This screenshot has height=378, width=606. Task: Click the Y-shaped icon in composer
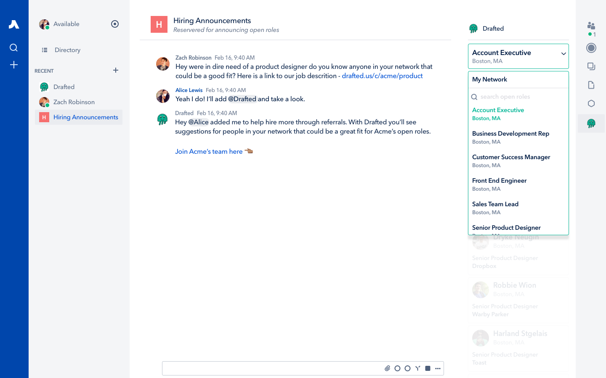coord(418,368)
